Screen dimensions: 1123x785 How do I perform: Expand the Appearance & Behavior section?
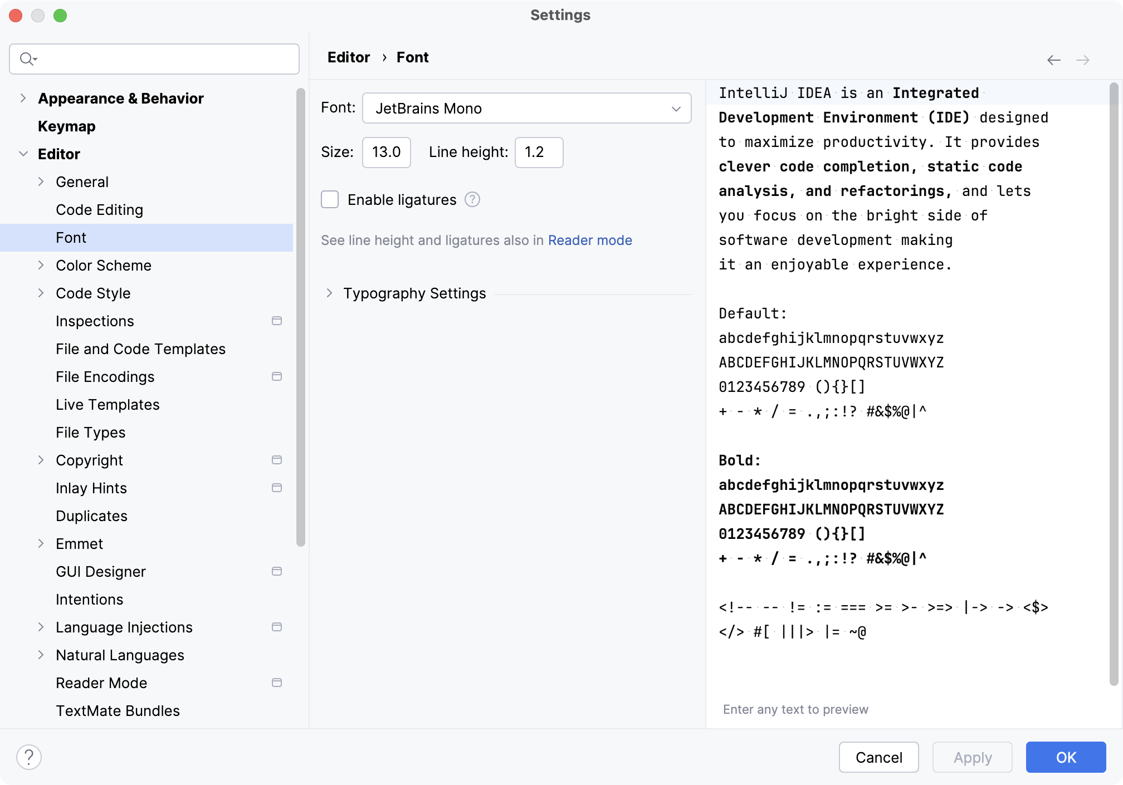24,97
